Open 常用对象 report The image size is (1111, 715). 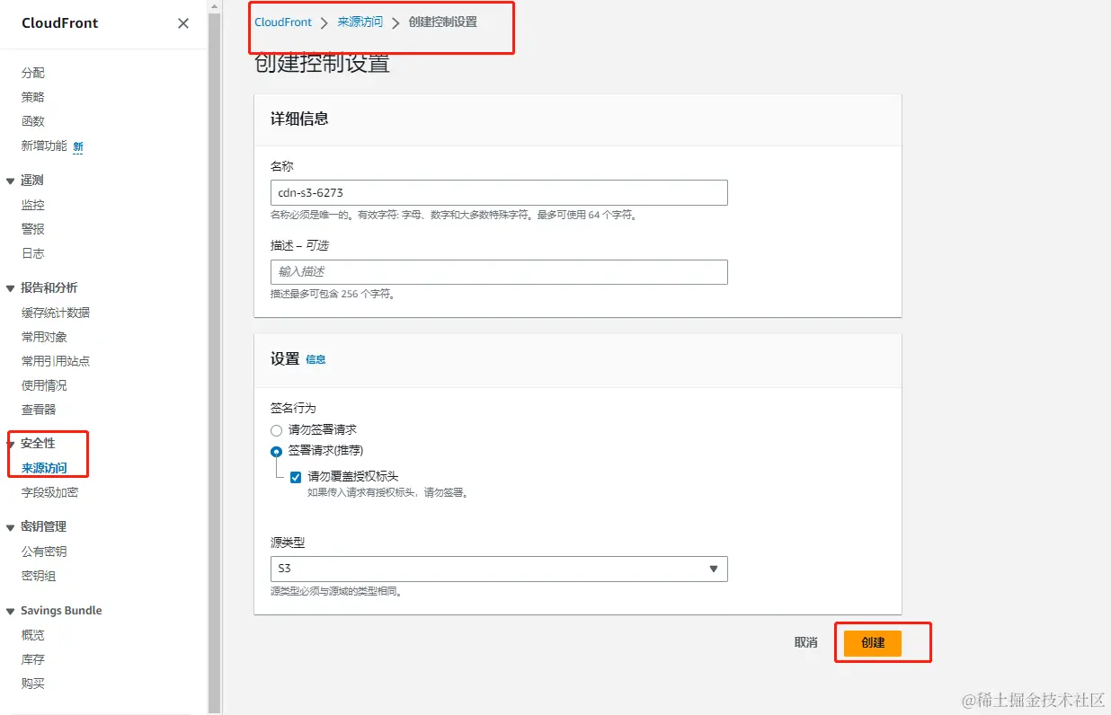coord(45,337)
